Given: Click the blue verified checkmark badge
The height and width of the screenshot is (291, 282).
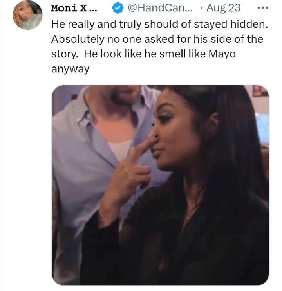Looking at the screenshot, I should point(119,8).
